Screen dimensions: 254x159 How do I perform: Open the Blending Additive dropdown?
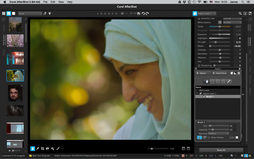coord(218,133)
